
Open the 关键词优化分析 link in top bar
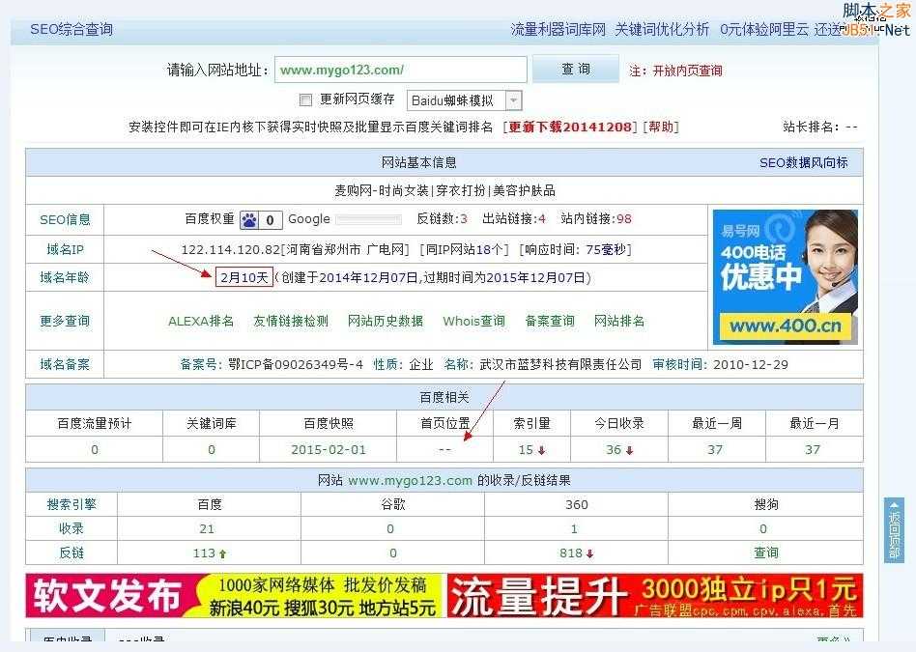tap(661, 30)
